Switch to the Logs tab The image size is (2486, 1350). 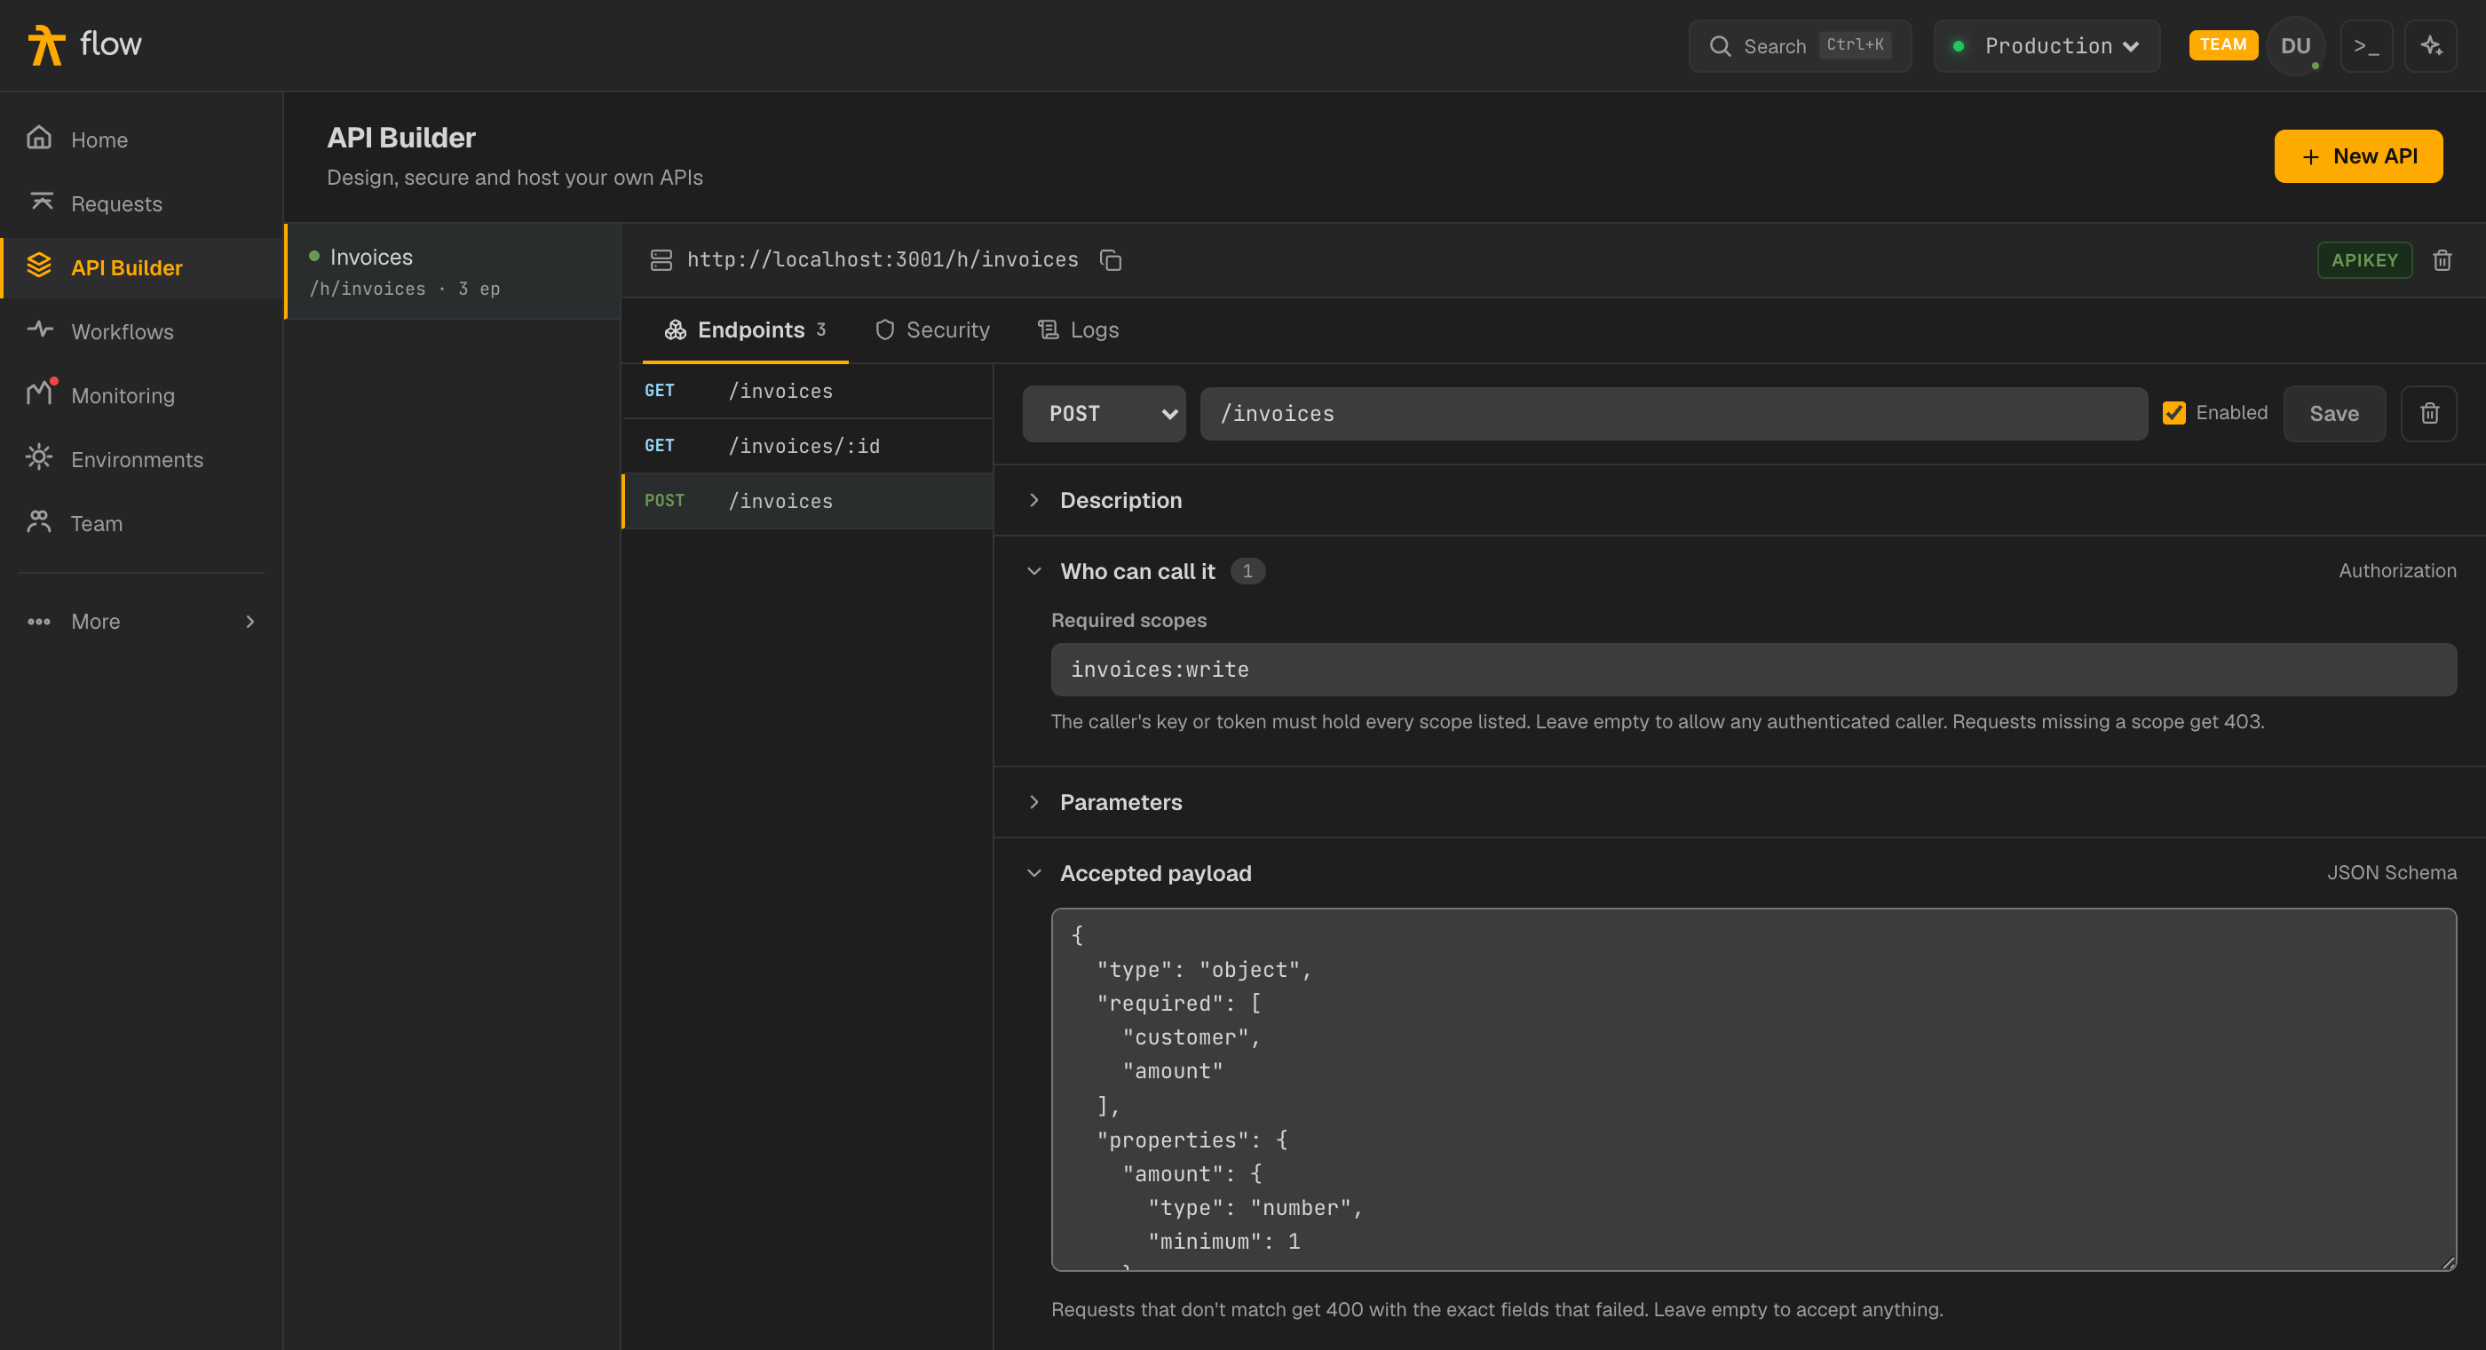tap(1079, 330)
